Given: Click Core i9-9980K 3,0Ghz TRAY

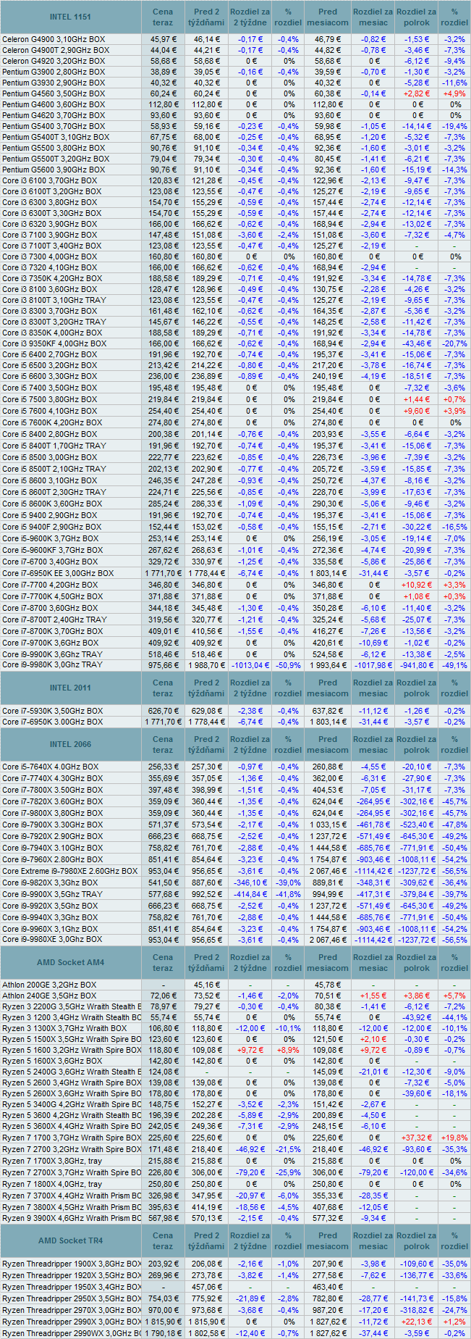Looking at the screenshot, I should [52, 664].
